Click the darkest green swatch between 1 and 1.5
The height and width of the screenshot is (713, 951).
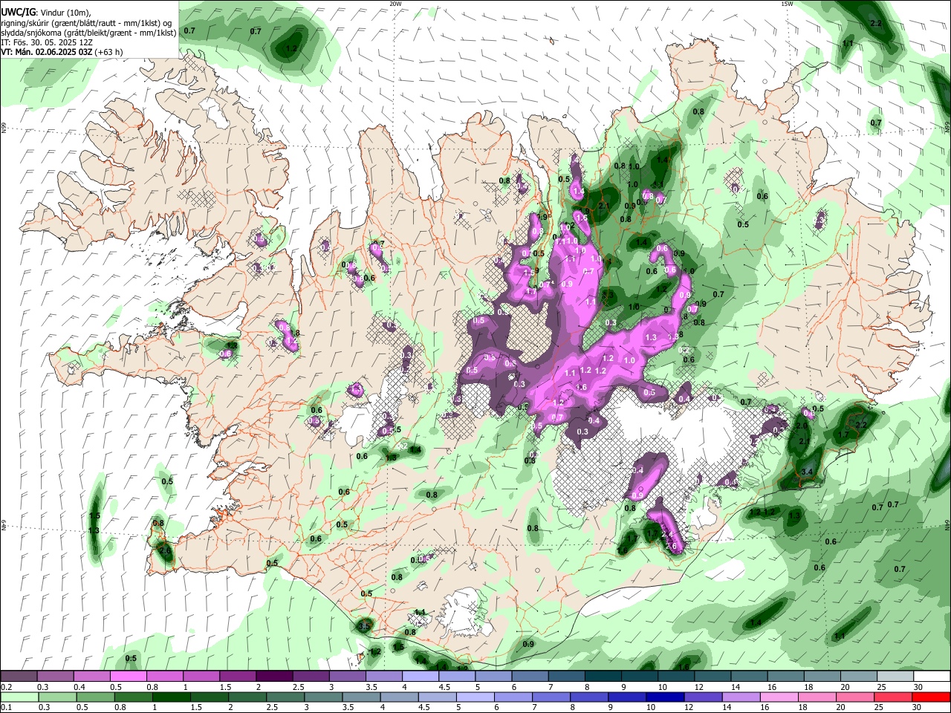coord(172,697)
